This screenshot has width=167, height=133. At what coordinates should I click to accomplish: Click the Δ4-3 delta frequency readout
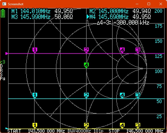pos(123,23)
